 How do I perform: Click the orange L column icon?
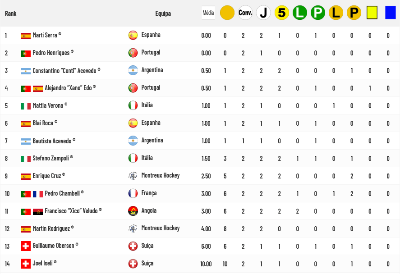(x=336, y=13)
